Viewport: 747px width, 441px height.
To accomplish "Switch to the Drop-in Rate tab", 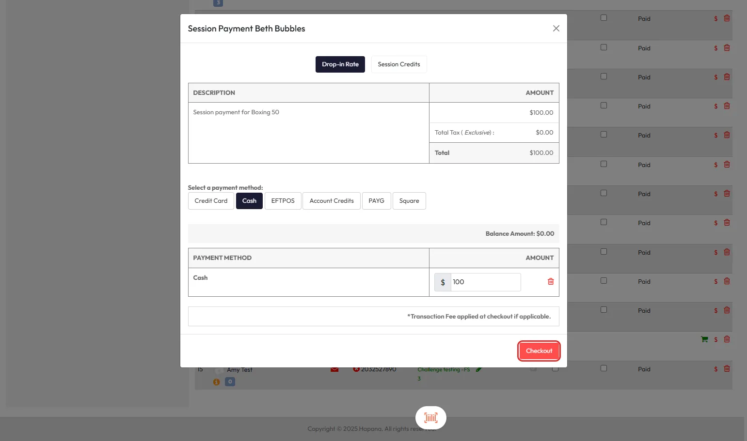I will [x=340, y=64].
